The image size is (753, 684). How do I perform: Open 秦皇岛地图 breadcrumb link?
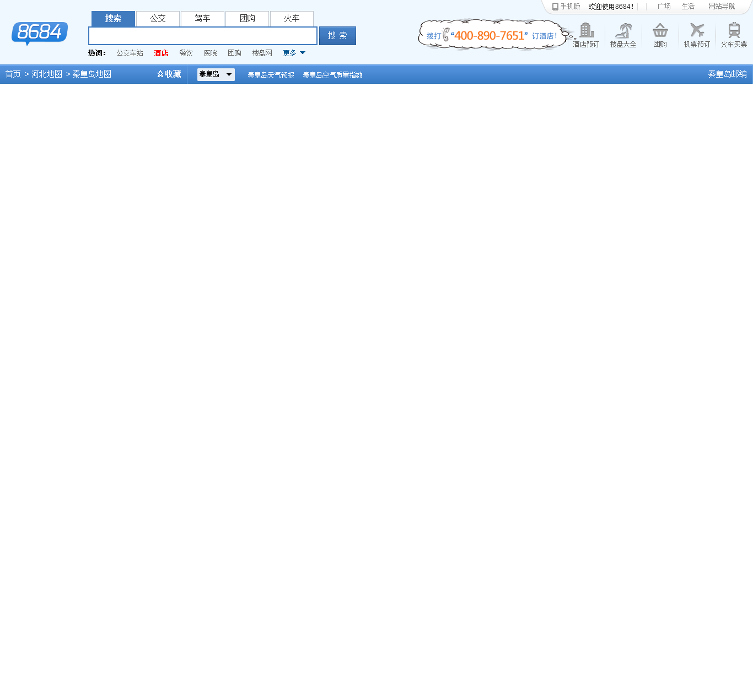pyautogui.click(x=92, y=74)
